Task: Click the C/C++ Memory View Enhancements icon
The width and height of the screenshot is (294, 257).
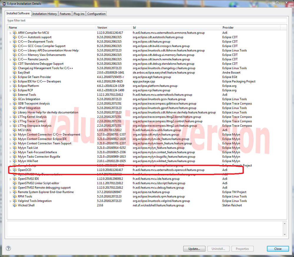Action: click(x=15, y=55)
